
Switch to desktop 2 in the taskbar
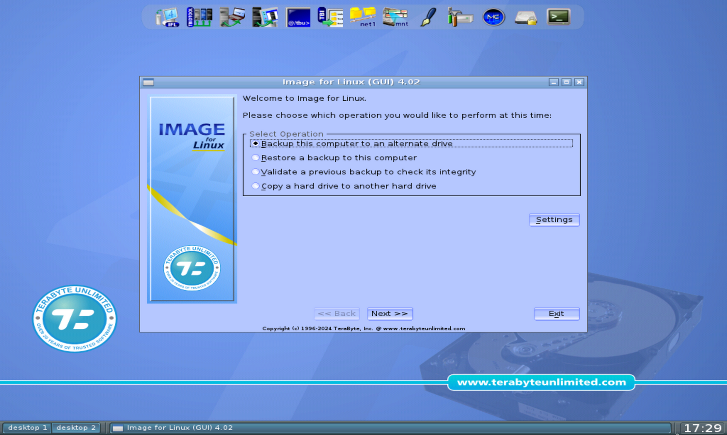[76, 428]
